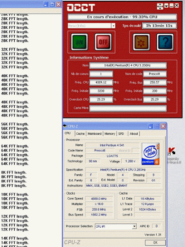Click the Fréq. Initiale 200 bus field
The height and width of the screenshot is (247, 185).
(x=155, y=91)
